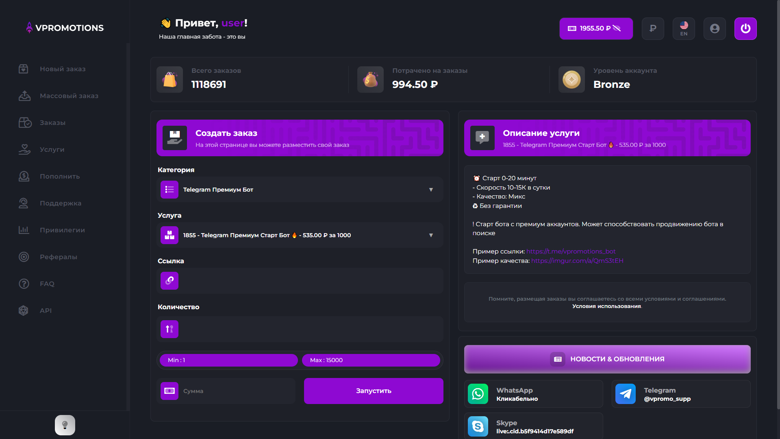This screenshot has height=439, width=780.
Task: Open Поддержка menu item
Action: tap(61, 203)
